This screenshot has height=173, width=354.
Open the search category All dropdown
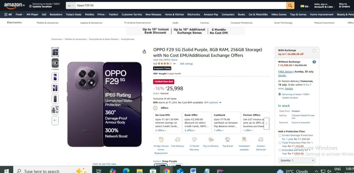tap(71, 6)
